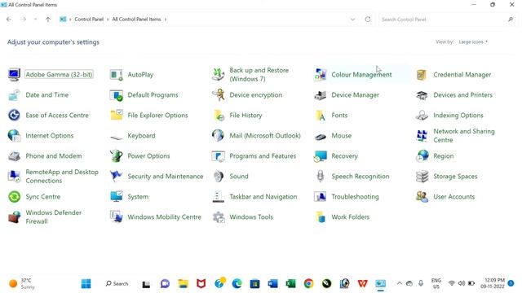Open the Internet Options icon
Image resolution: width=522 pixels, height=293 pixels.
(15, 136)
